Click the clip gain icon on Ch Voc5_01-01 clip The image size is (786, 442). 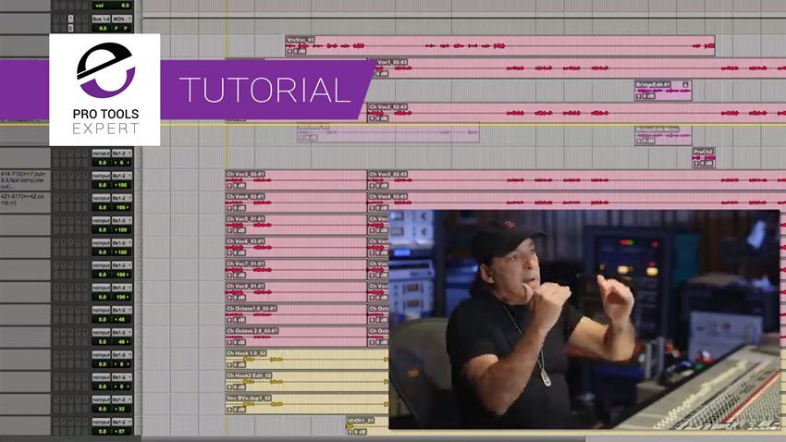pos(229,230)
